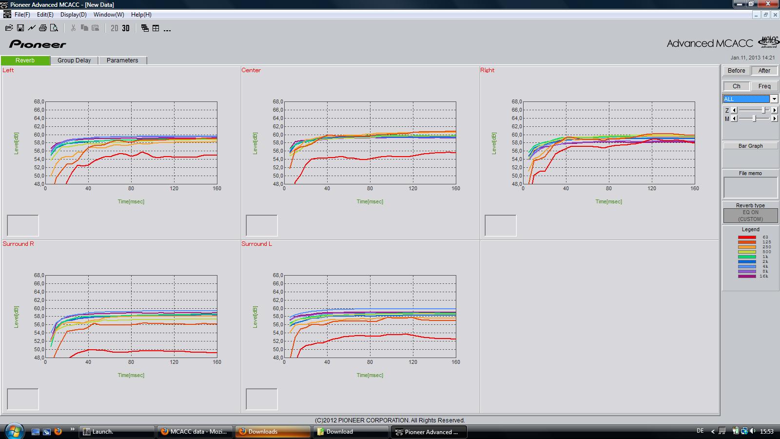Viewport: 780px width, 439px height.
Task: Open Print Preview from the toolbar
Action: (54, 28)
